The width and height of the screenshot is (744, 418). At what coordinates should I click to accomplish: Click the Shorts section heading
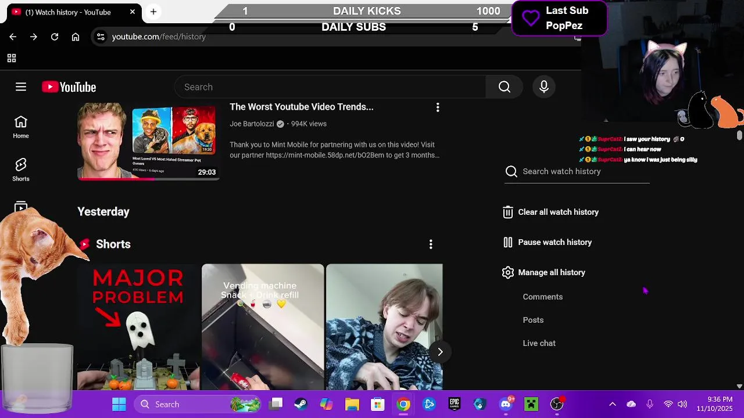pyautogui.click(x=113, y=244)
